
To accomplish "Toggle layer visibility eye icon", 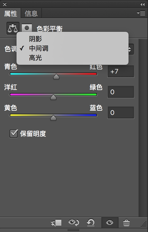I will tap(110, 223).
